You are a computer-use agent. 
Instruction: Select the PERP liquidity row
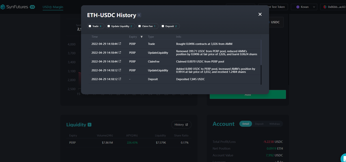(129, 142)
